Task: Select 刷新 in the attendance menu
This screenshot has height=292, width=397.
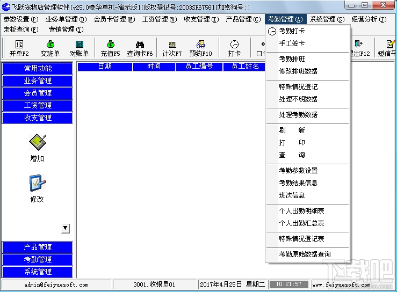Action: click(x=308, y=130)
